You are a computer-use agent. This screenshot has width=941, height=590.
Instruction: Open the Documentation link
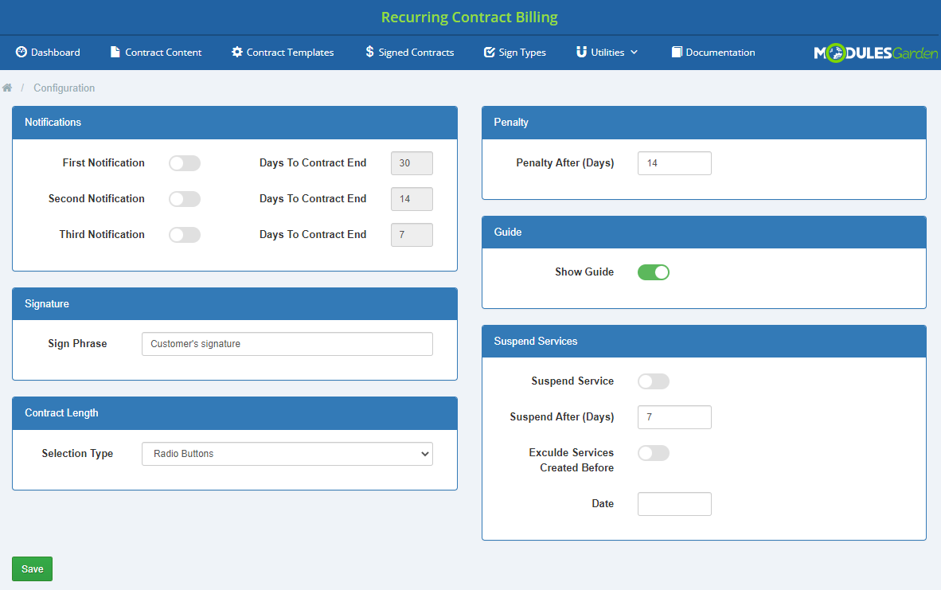[x=713, y=53]
